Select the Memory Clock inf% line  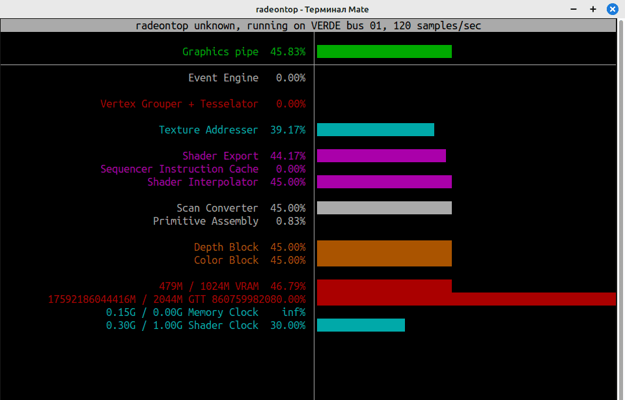pyautogui.click(x=205, y=312)
